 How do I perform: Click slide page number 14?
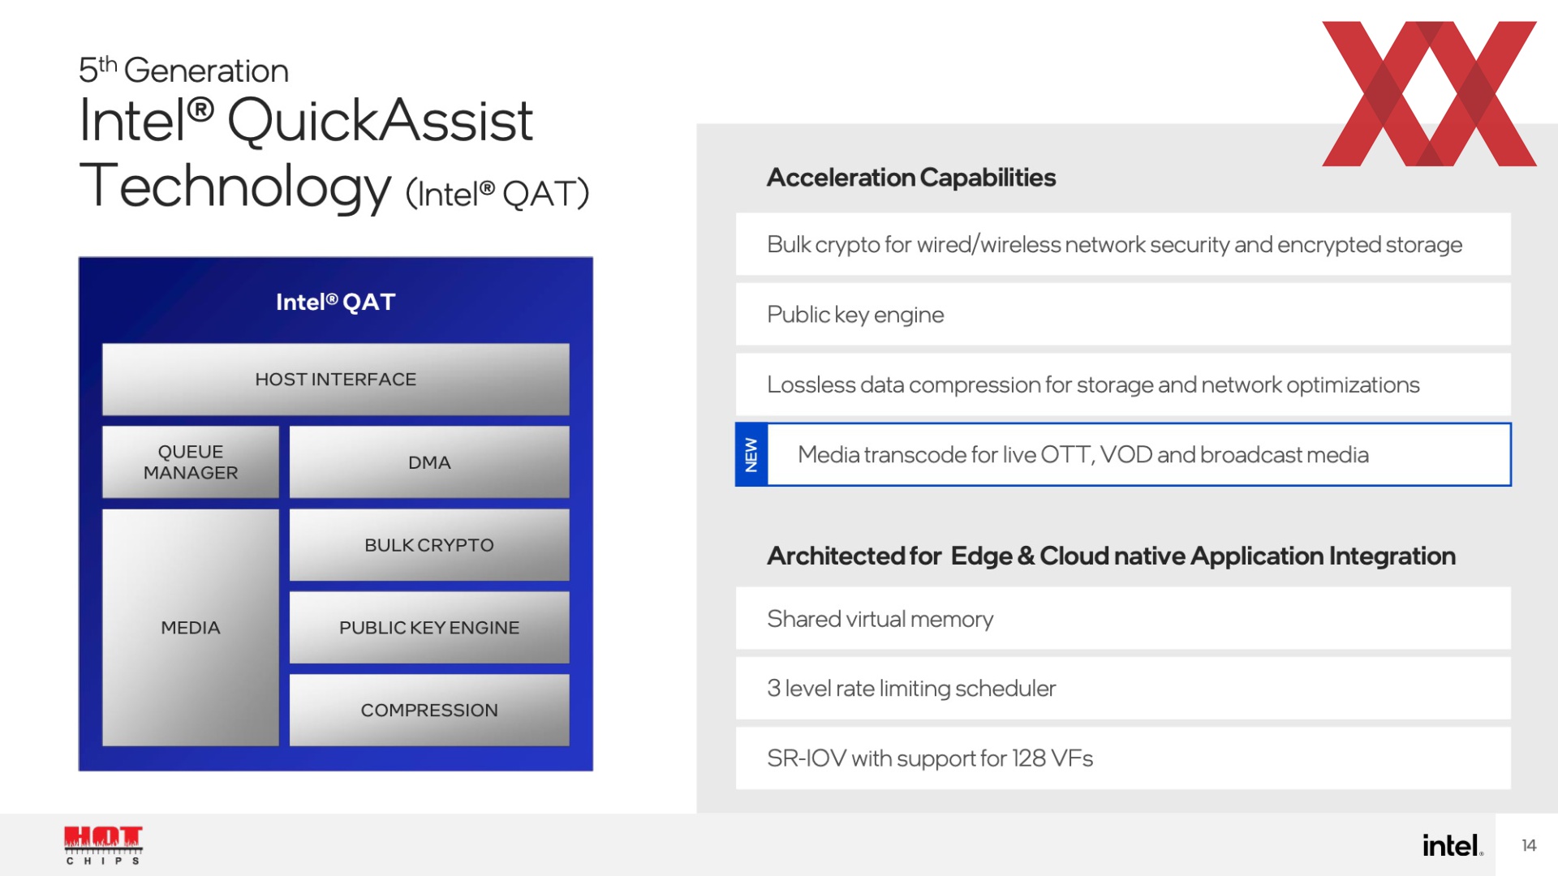pyautogui.click(x=1529, y=845)
